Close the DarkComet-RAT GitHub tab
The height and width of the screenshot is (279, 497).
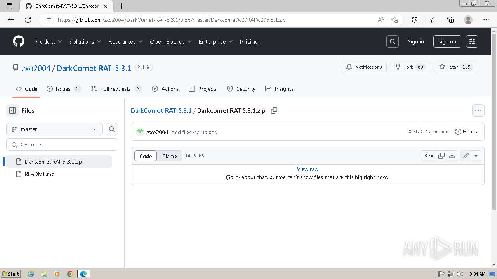[106, 6]
